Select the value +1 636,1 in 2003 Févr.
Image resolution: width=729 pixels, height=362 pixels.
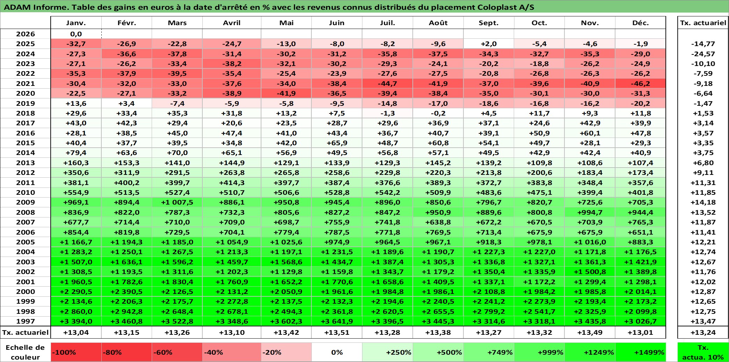pos(127,262)
